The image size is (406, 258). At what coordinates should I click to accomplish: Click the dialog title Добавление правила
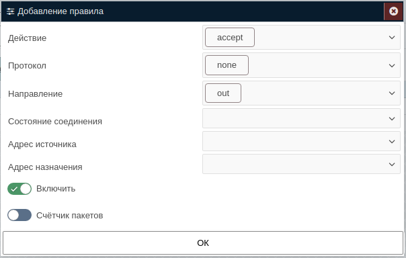click(60, 11)
